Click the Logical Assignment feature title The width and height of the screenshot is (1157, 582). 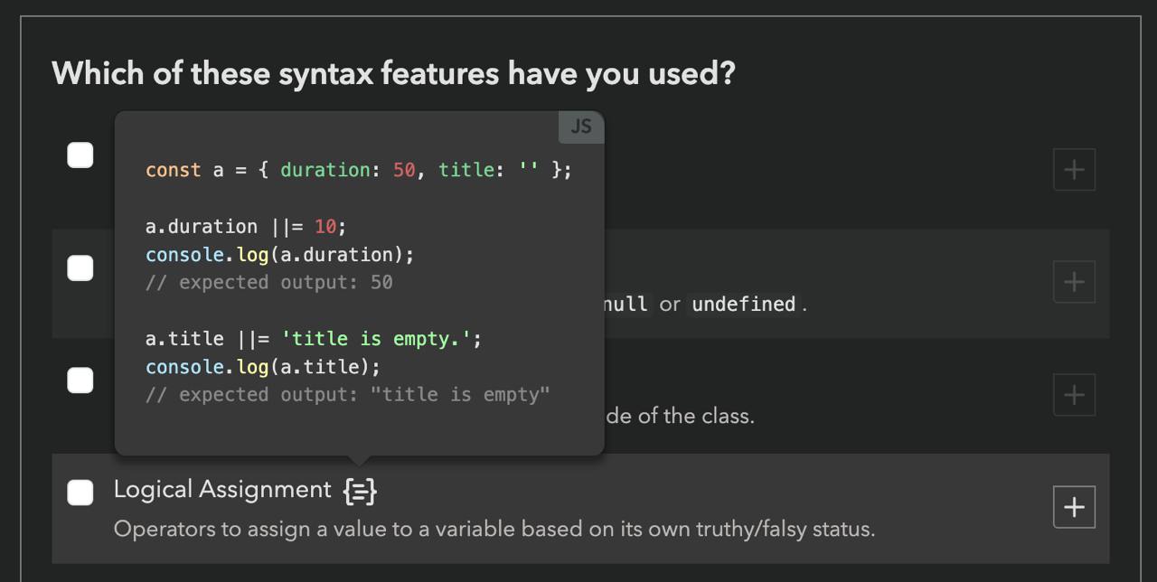(222, 490)
